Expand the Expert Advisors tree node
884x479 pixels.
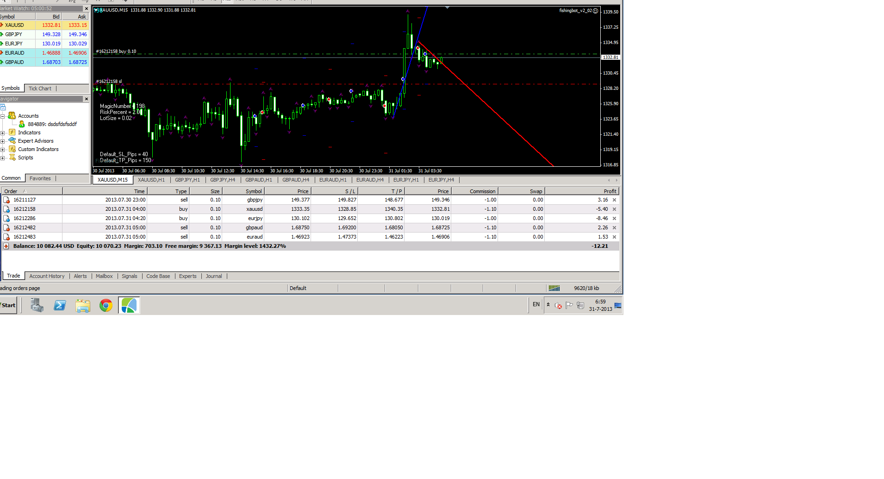[3, 141]
